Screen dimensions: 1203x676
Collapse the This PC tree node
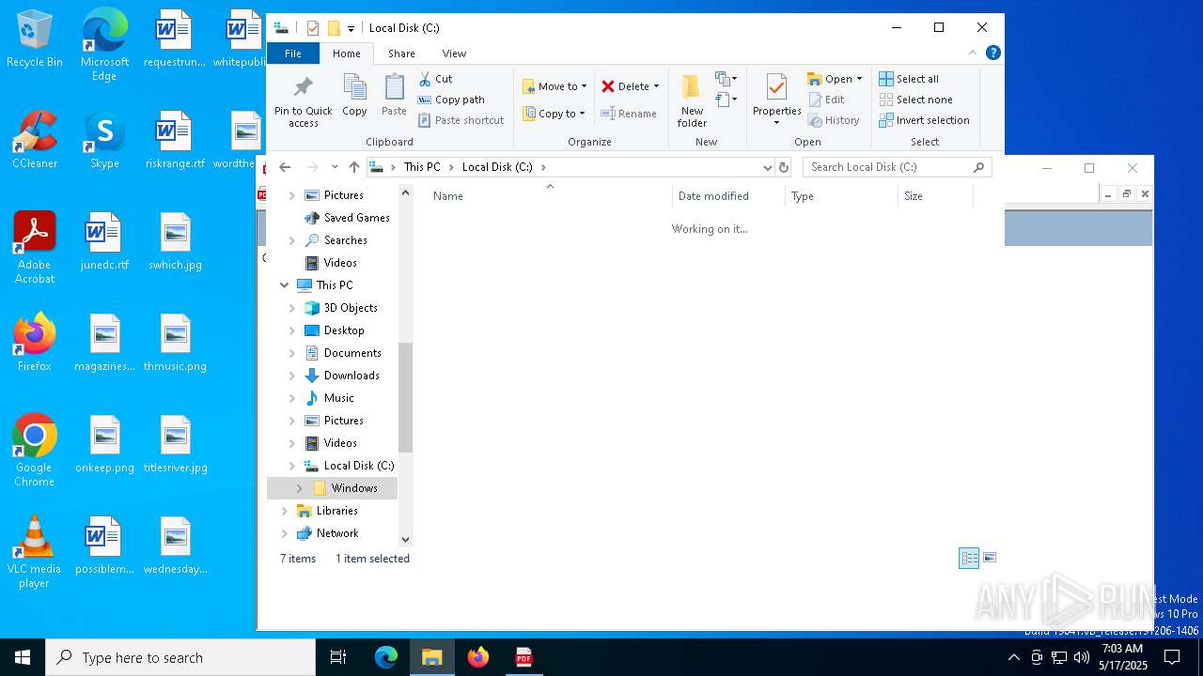click(284, 285)
